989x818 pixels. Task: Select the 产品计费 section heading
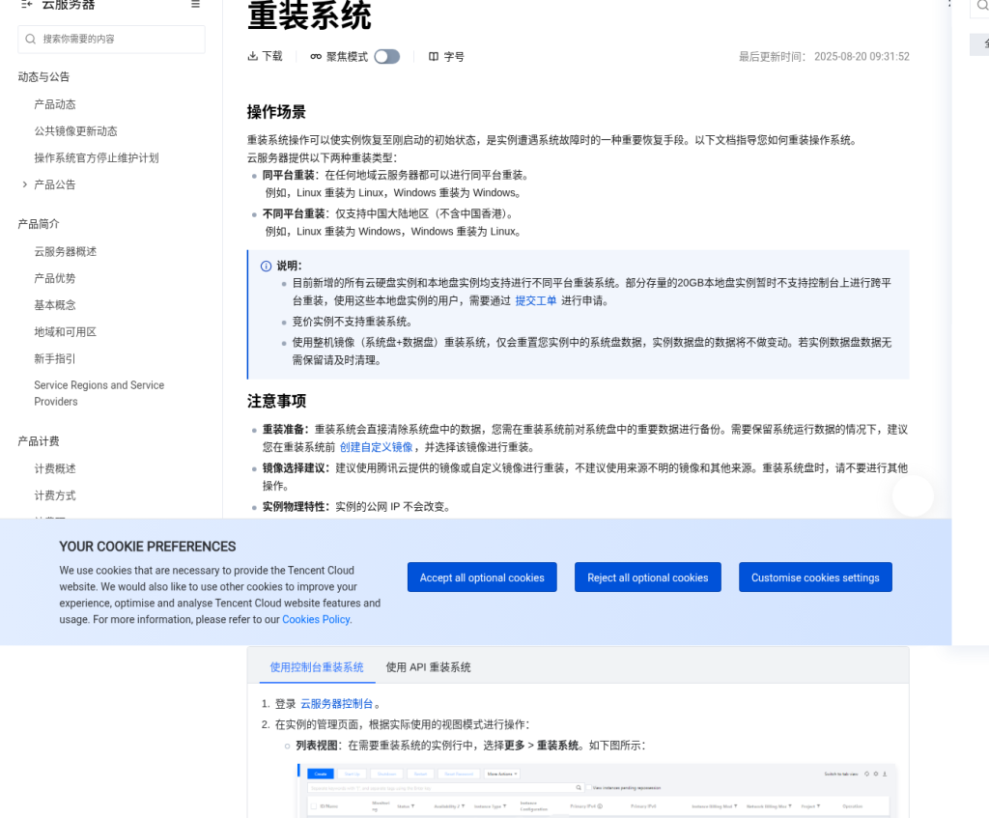pos(39,441)
